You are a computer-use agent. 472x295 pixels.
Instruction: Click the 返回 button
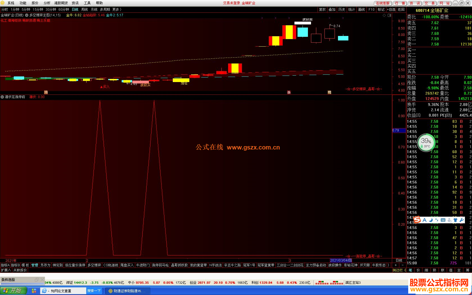pyautogui.click(x=401, y=10)
